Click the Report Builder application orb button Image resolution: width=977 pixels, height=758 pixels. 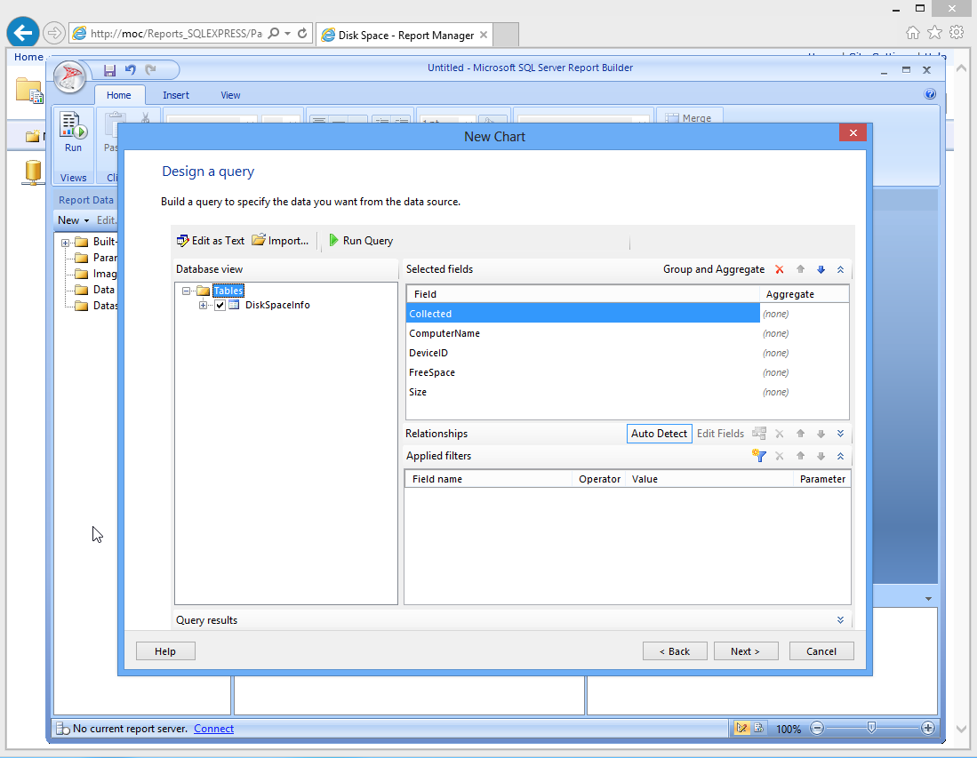click(70, 77)
